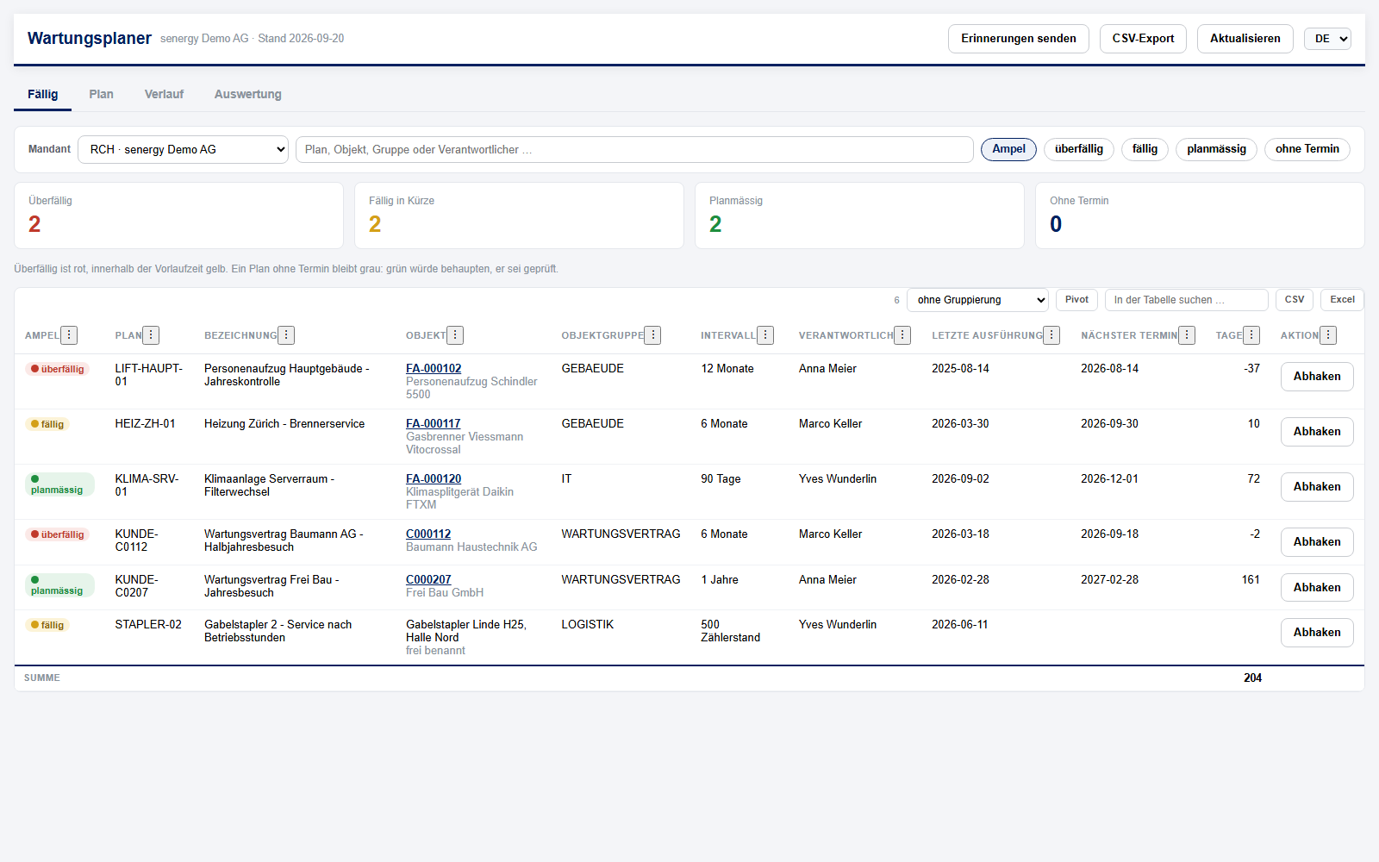
Task: Toggle the überfällig filter chip
Action: click(1079, 149)
